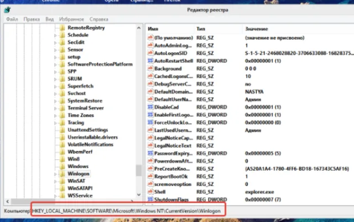This screenshot has width=354, height=222.
Task: Select the PowerdownAfterShutdown value name
Action: [x=173, y=161]
